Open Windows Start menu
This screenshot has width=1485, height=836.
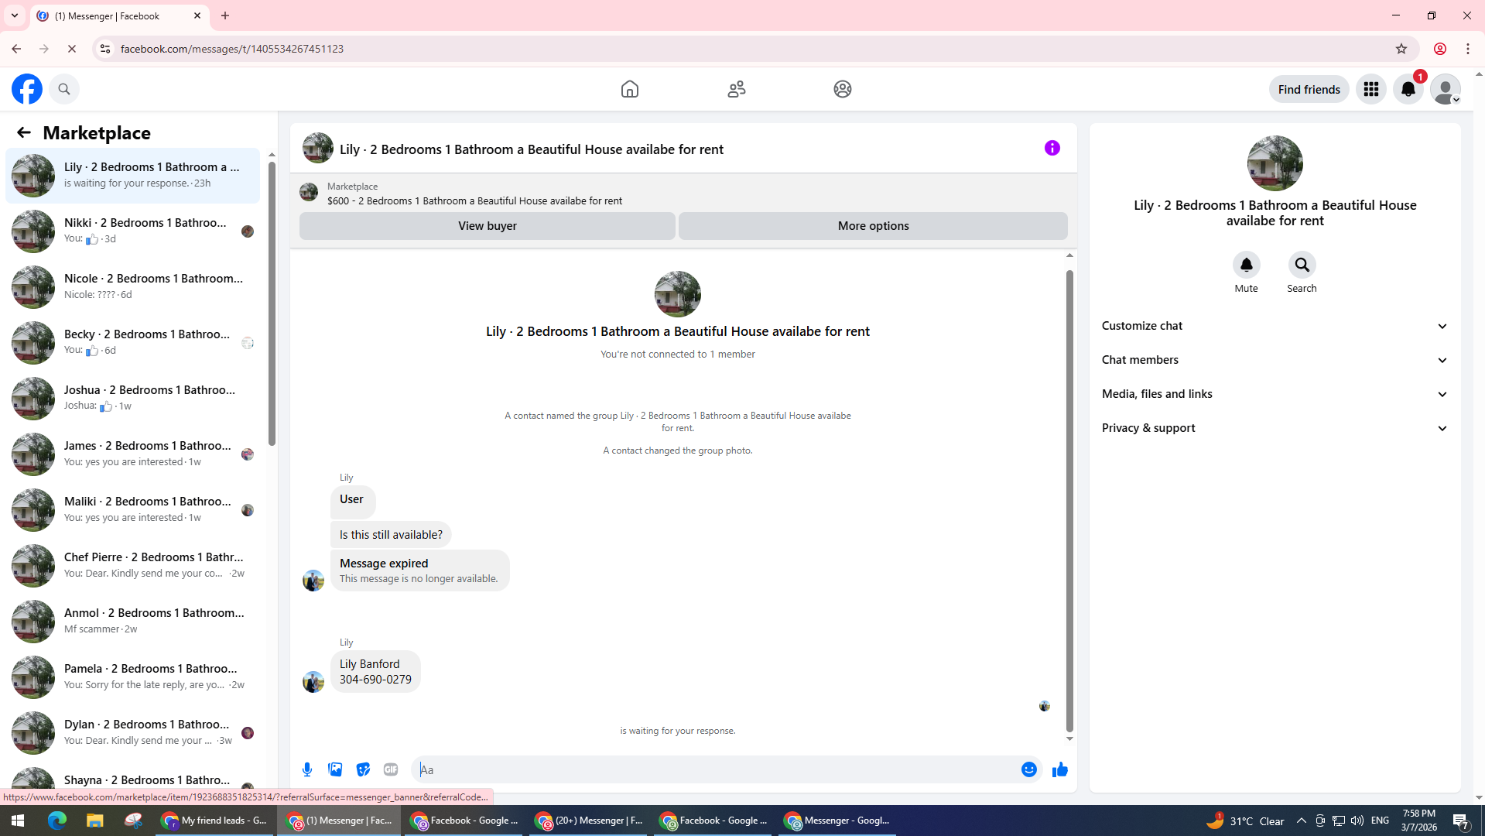coord(18,821)
